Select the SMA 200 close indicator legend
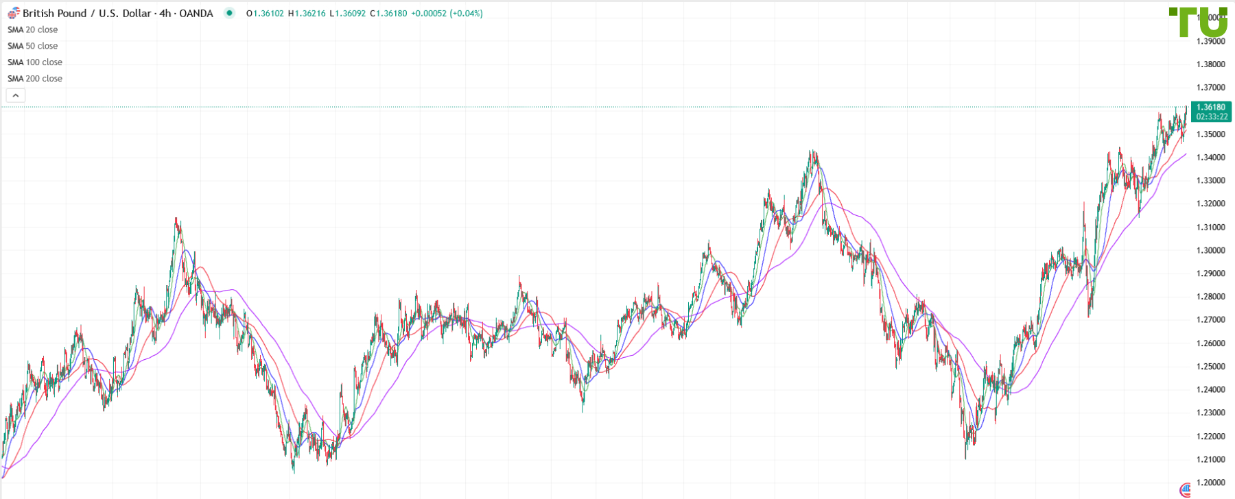Viewport: 1235px width, 499px height. (35, 79)
